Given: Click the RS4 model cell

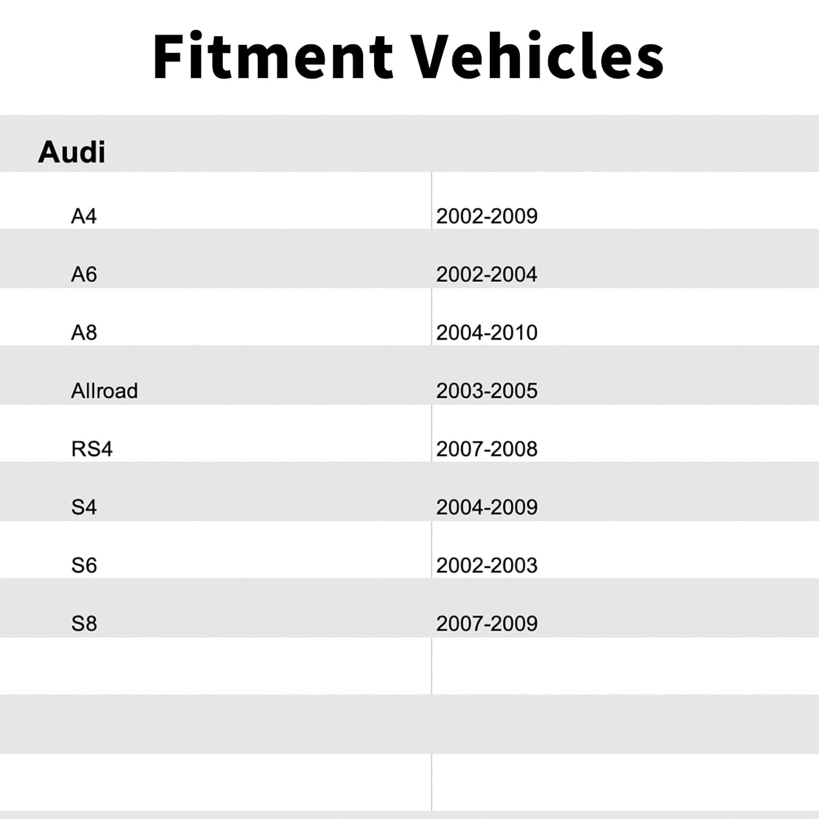Looking at the screenshot, I should [x=92, y=449].
